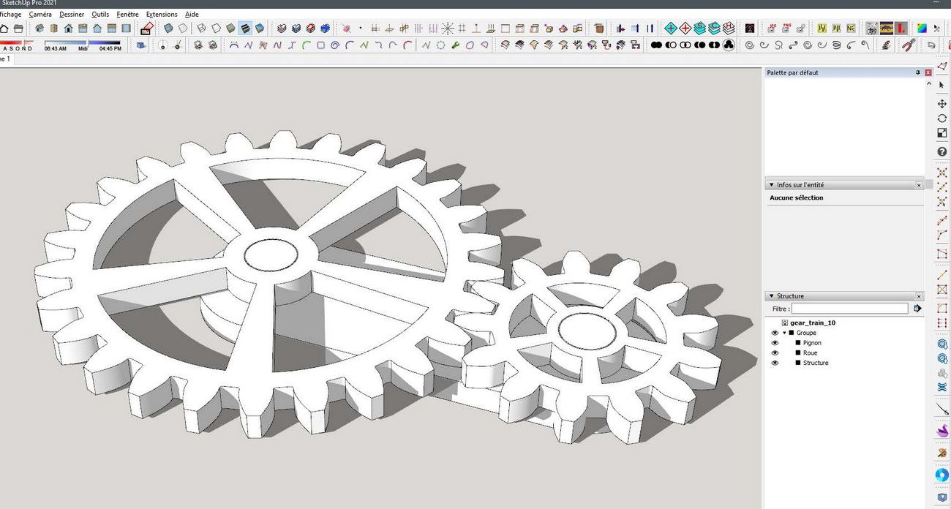This screenshot has height=509, width=951.
Task: Select the Structure item in tree
Action: (x=815, y=363)
